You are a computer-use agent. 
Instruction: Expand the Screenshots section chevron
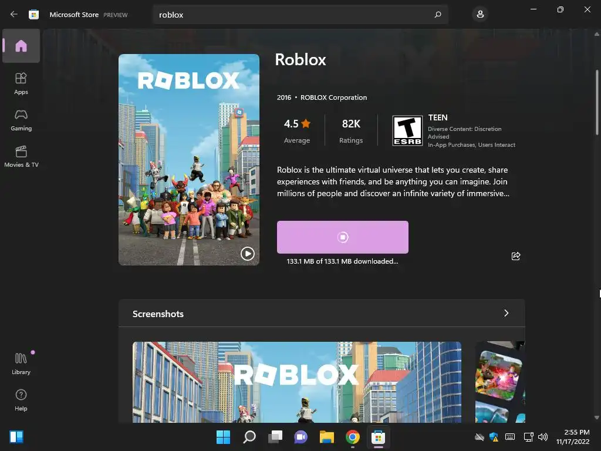pos(507,314)
